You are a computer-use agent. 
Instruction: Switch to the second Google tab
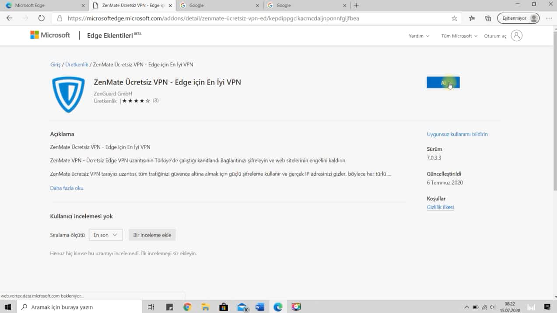click(x=306, y=6)
